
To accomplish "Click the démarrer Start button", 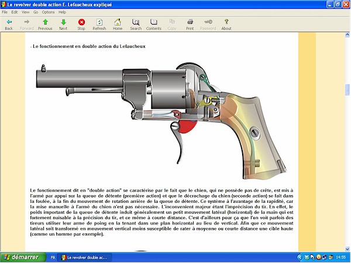I will click(23, 257).
